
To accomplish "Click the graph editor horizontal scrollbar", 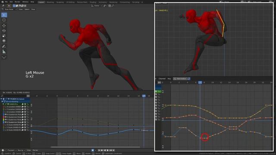I will pos(95,147).
